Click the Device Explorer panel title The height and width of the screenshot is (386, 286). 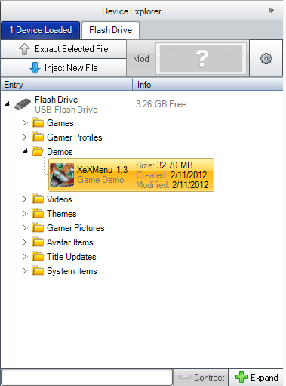(131, 11)
